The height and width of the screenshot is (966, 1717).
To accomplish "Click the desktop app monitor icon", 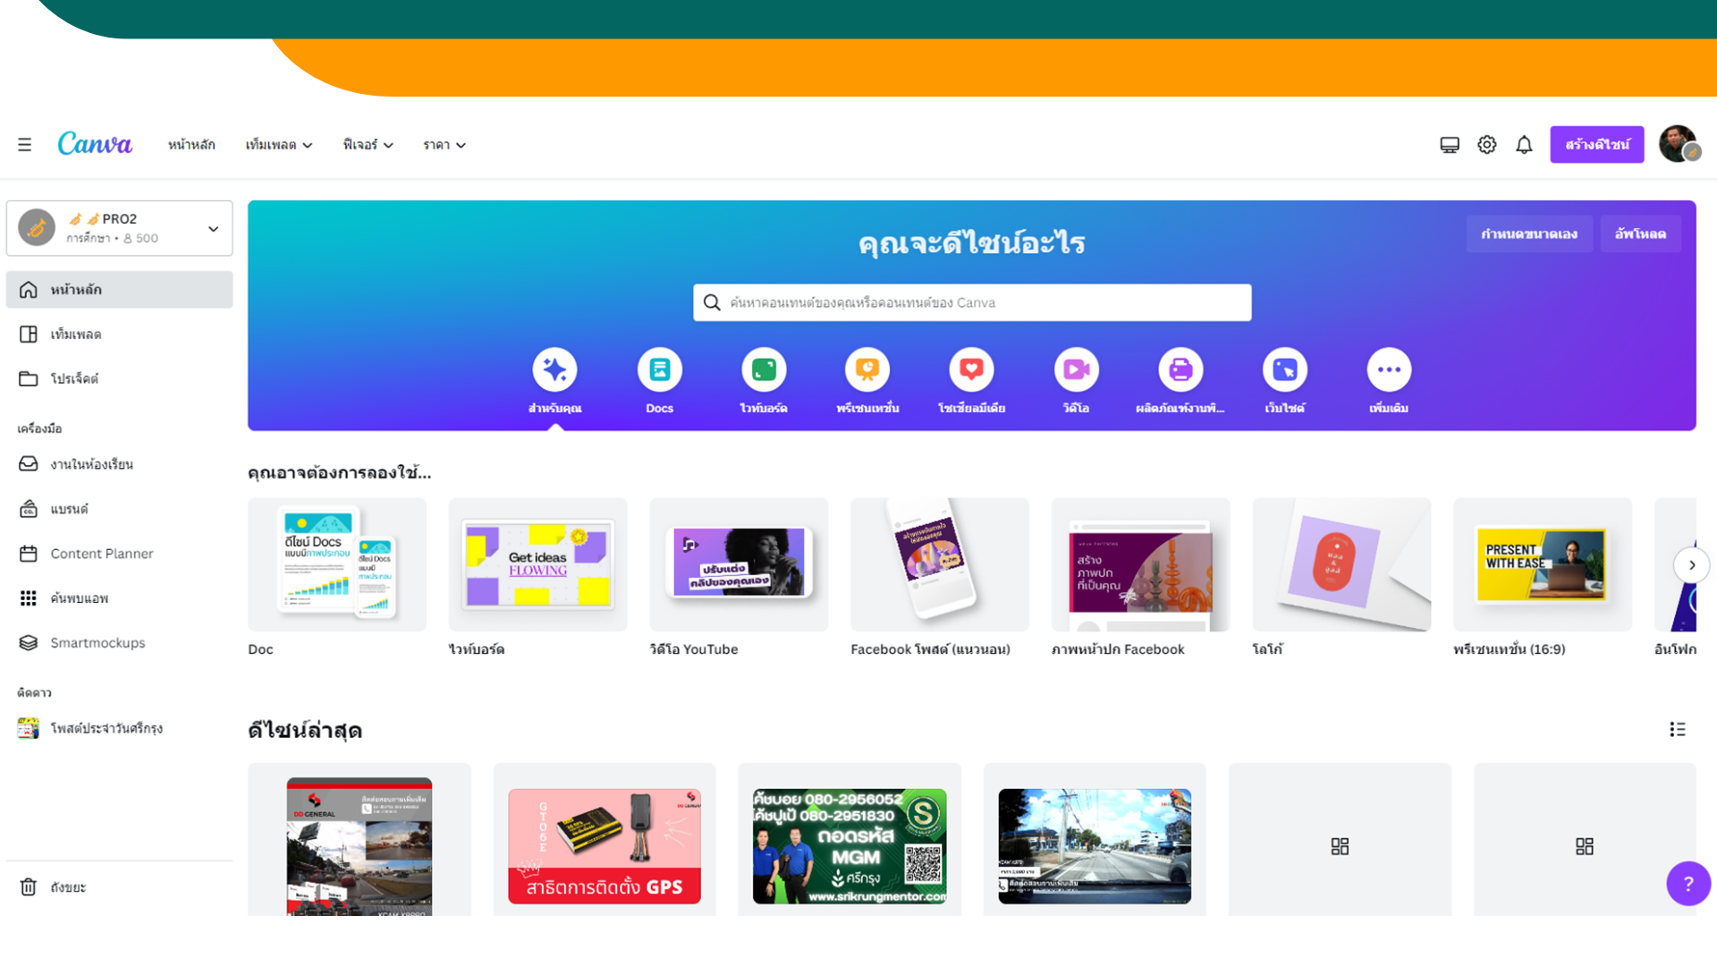I will (1450, 145).
